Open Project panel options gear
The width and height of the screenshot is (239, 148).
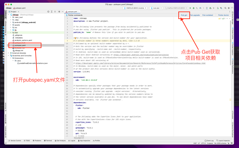(59, 12)
